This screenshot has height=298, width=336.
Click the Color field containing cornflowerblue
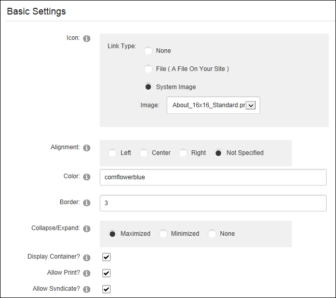coord(213,177)
